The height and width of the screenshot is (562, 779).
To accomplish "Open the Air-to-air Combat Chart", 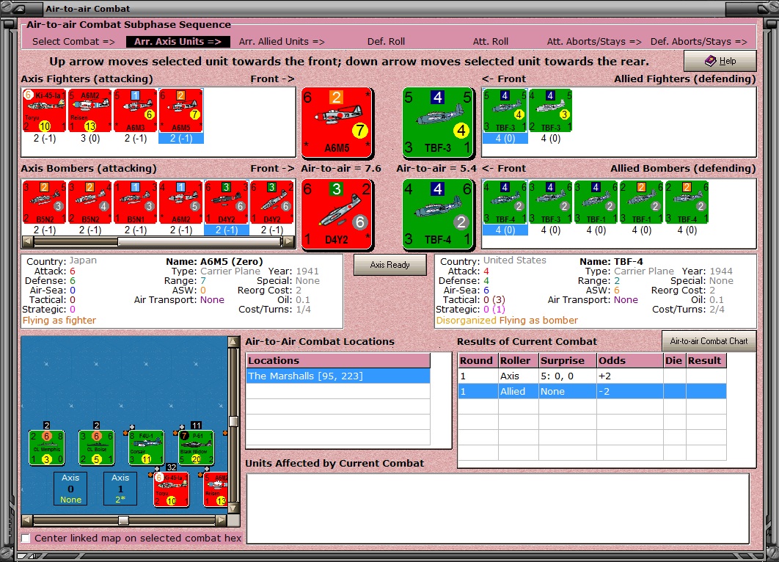I will point(709,341).
